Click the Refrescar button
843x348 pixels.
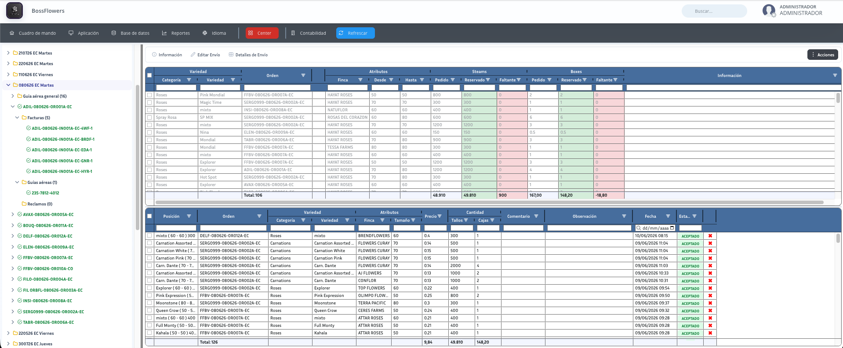(x=356, y=33)
